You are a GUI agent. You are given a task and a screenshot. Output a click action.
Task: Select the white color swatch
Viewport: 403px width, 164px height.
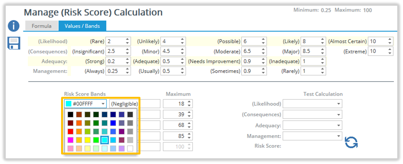click(130, 148)
